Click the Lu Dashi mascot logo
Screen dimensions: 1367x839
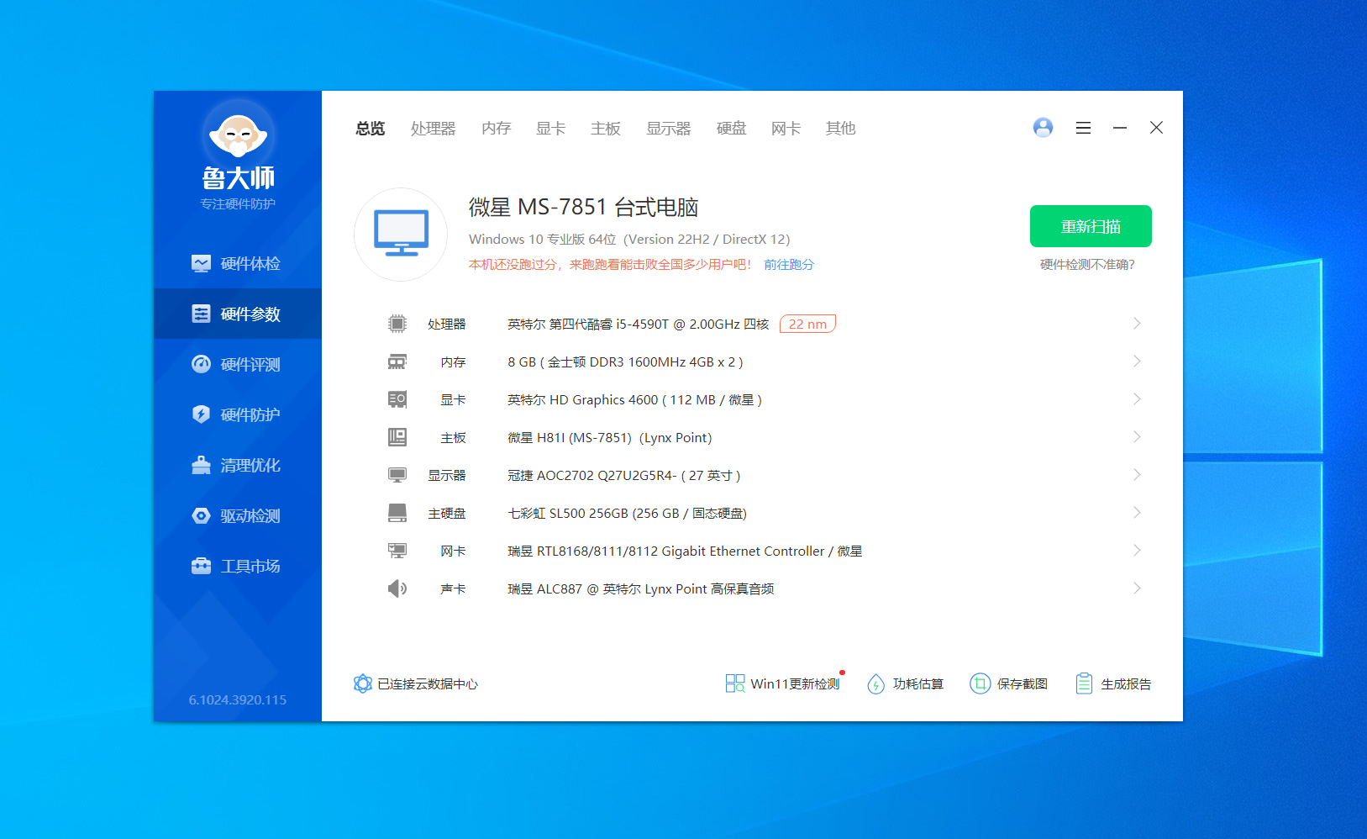(x=238, y=135)
